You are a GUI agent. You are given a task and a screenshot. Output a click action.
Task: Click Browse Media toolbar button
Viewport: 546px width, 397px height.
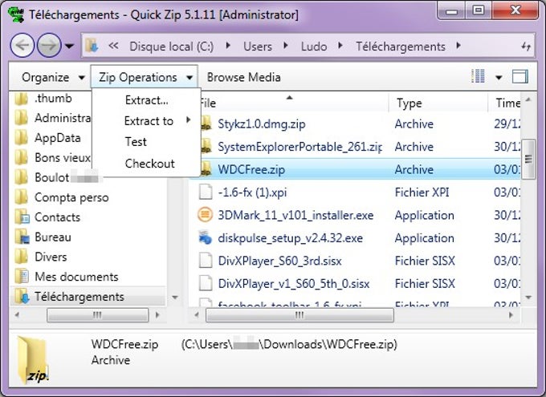(x=244, y=77)
